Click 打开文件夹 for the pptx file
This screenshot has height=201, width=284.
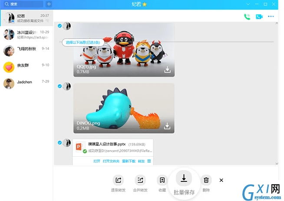(x=111, y=161)
